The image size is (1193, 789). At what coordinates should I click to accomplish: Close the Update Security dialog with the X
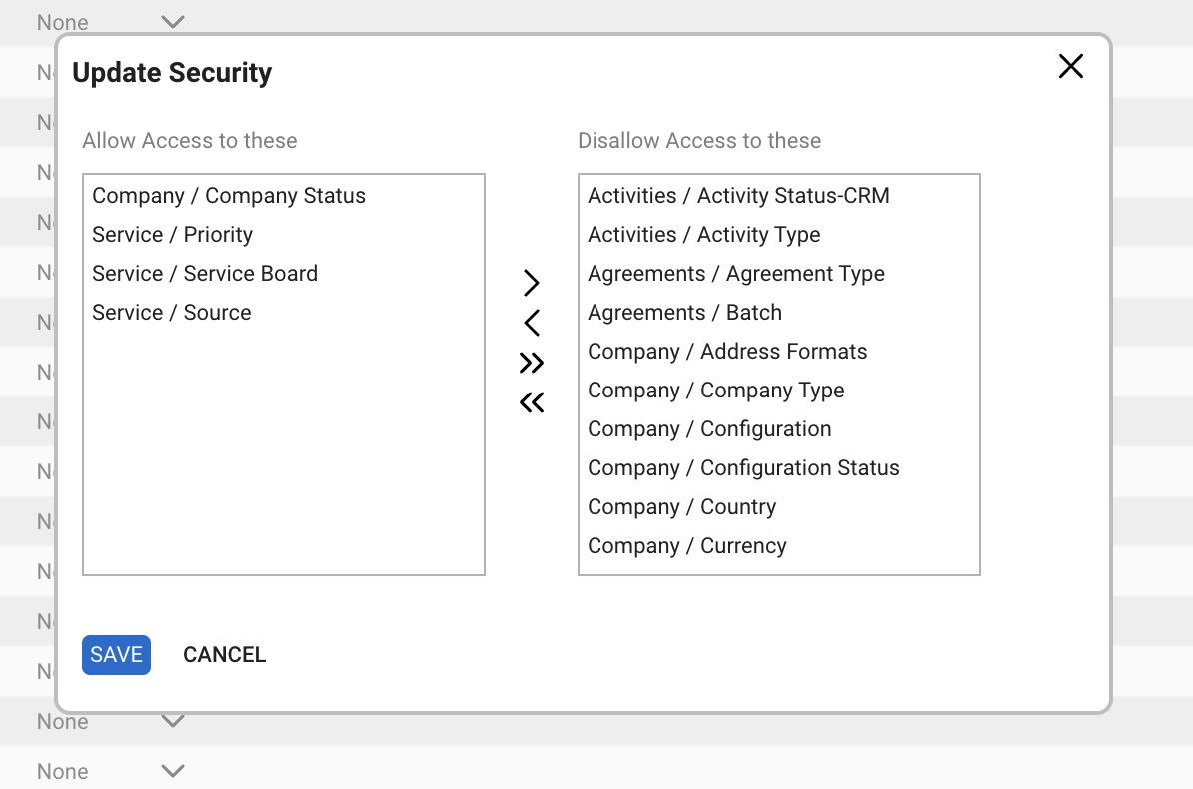pyautogui.click(x=1070, y=66)
